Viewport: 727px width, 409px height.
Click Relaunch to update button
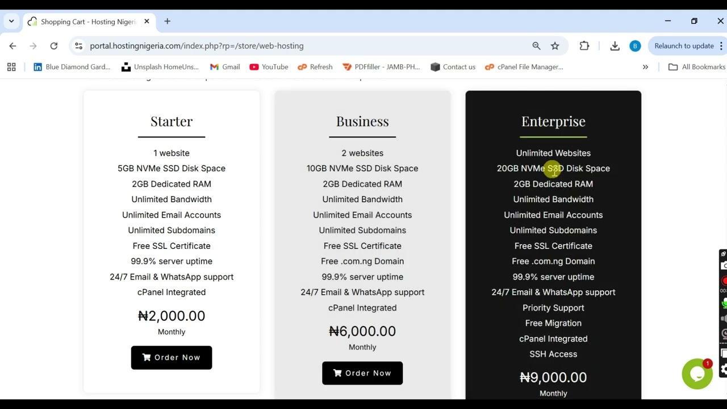[684, 46]
